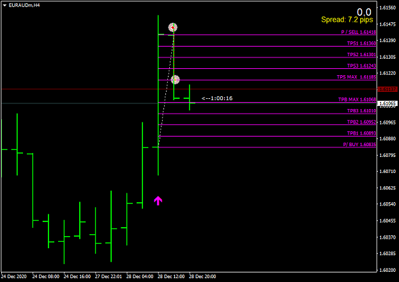399x282 pixels.
Task: Click the EURAUDm,H4 chart title
Action: click(x=24, y=5)
